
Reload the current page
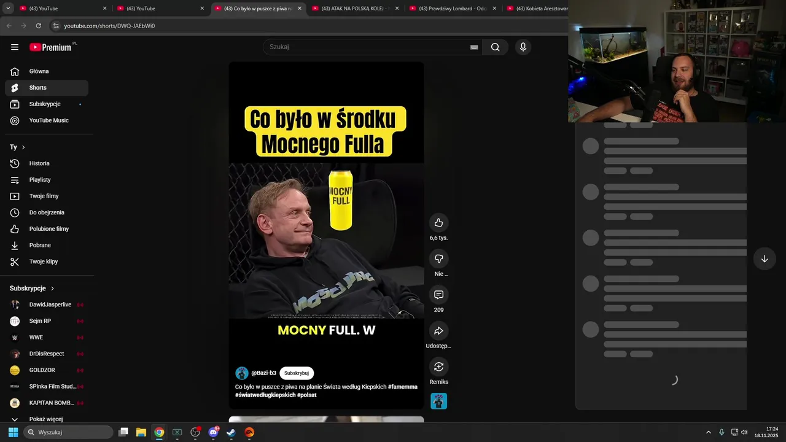[38, 26]
